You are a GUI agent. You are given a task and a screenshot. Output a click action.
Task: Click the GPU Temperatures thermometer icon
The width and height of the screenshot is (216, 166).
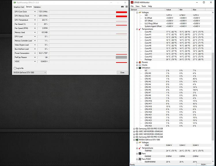click(x=140, y=148)
